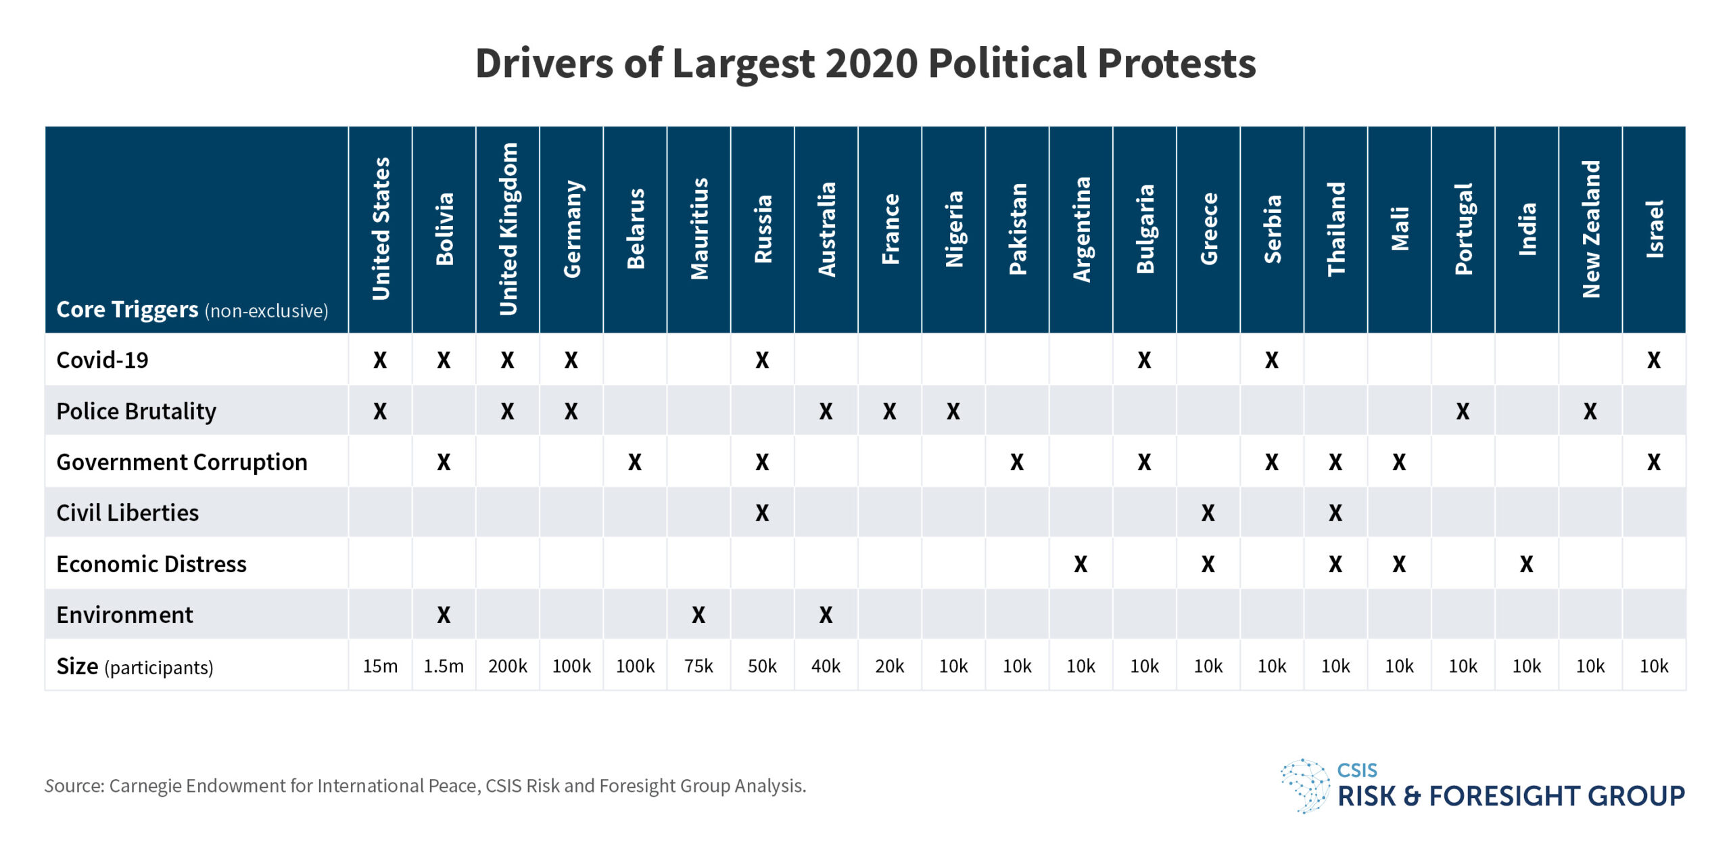The width and height of the screenshot is (1731, 863).
Task: Click the Mauritius column header
Action: [x=699, y=229]
